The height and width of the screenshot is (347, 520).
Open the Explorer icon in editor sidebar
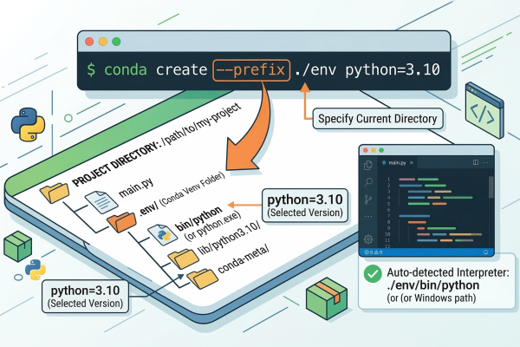click(x=368, y=165)
